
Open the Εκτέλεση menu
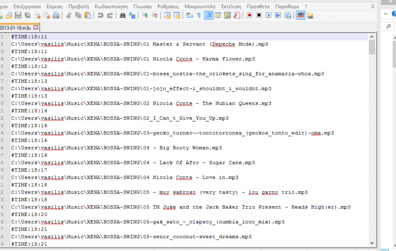(231, 6)
